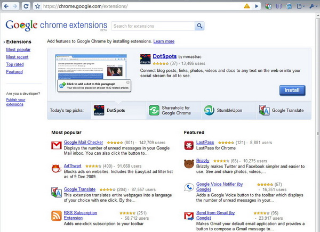Viewport: 320px width, 232px height.
Task: Click the 'Are you a developer?' text
Action: click(23, 94)
